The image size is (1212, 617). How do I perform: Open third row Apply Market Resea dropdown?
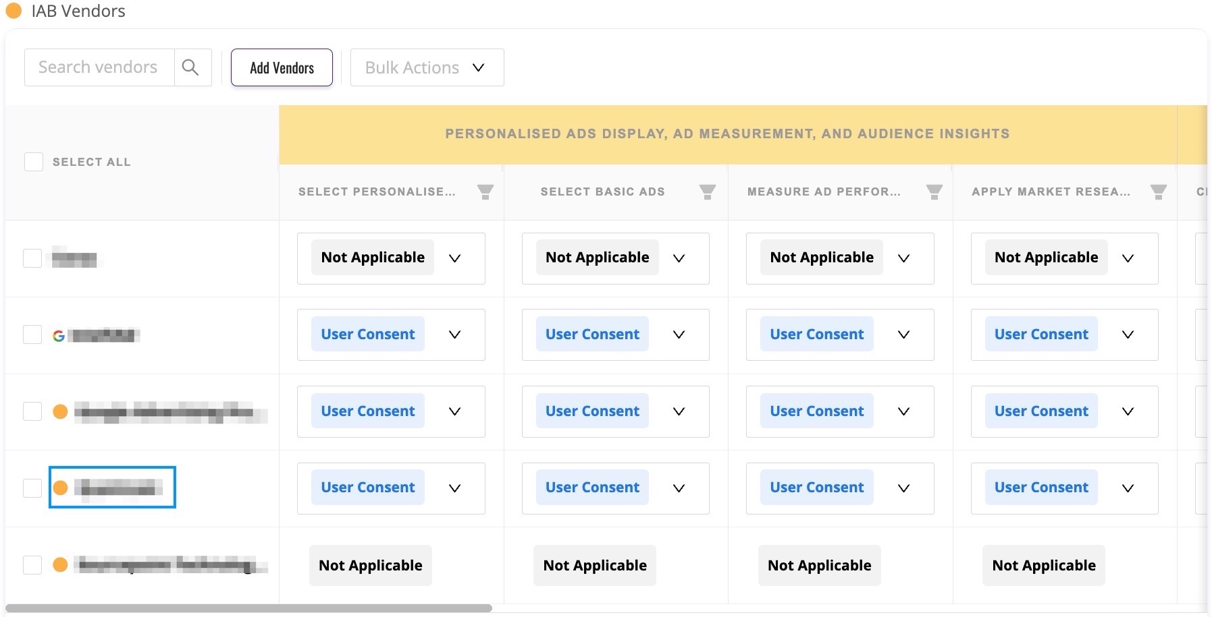1064,411
